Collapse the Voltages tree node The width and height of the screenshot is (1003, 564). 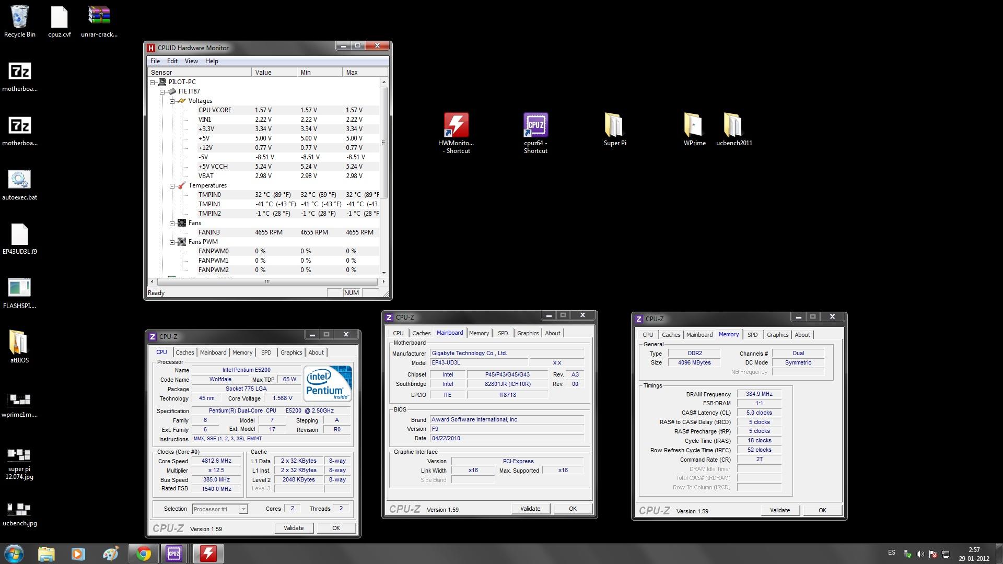pos(172,101)
